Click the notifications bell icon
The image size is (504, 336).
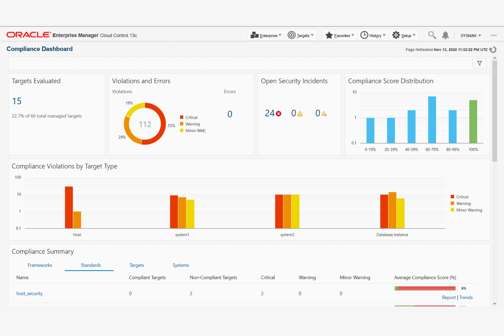[445, 35]
